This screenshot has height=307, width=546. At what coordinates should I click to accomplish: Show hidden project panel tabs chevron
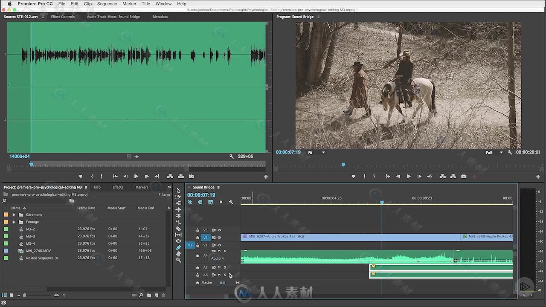pos(169,187)
